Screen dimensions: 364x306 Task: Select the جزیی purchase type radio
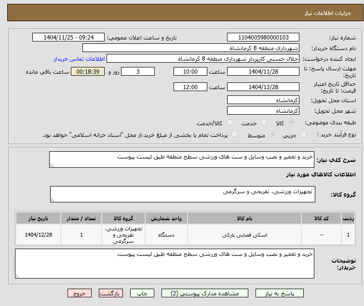[303, 134]
